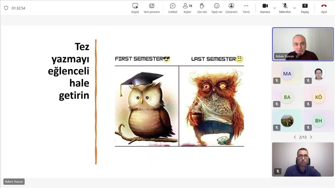This screenshot has height=188, width=335.
Task: Expand the Kamera options dropdown arrow
Action: coord(275,8)
